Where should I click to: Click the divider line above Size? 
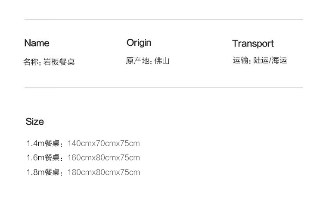[164, 88]
